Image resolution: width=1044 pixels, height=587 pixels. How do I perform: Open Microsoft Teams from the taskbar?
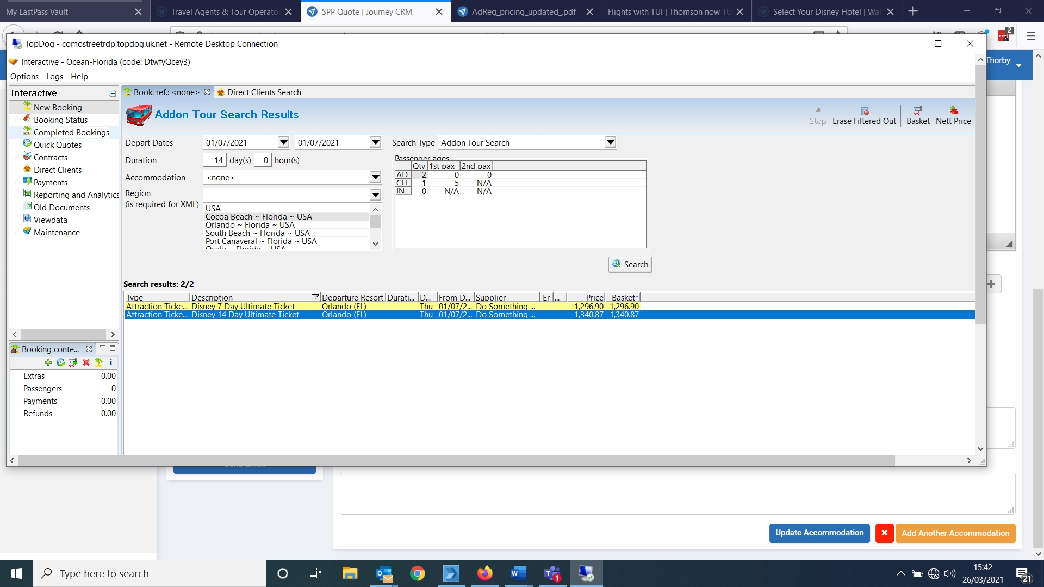pyautogui.click(x=552, y=573)
